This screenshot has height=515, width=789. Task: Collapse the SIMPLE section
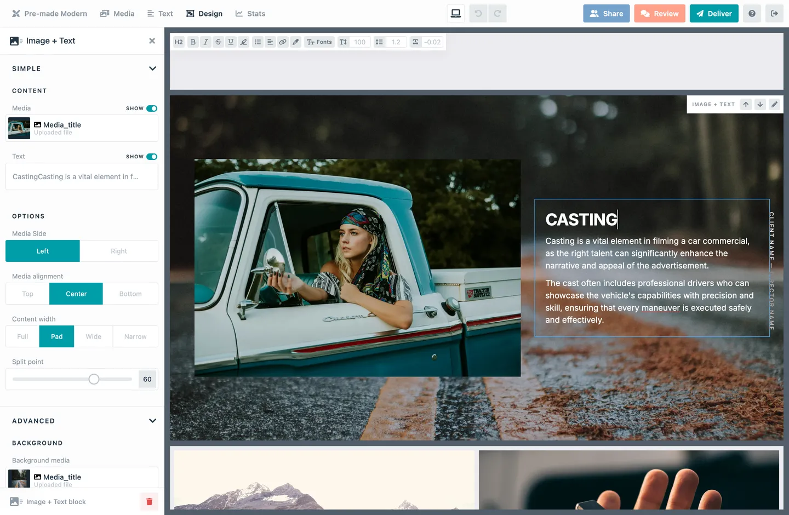click(x=152, y=68)
